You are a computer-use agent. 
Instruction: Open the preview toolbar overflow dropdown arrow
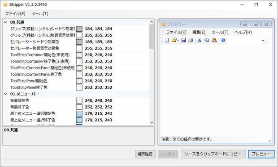pyautogui.click(x=263, y=41)
